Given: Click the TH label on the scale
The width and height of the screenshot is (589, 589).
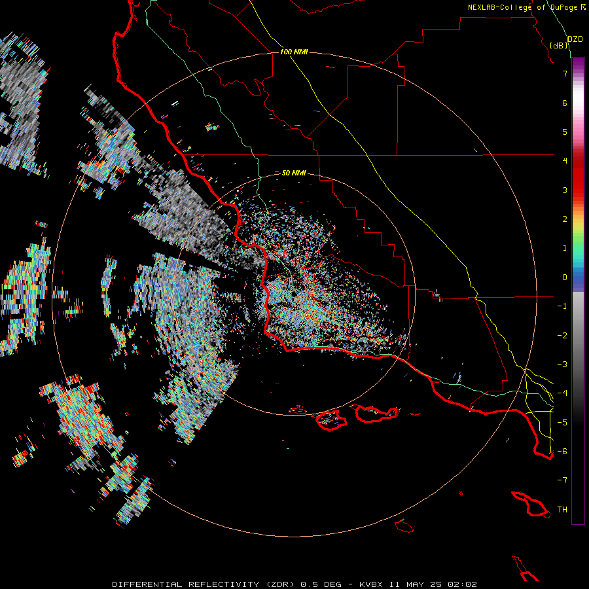Looking at the screenshot, I should [x=562, y=510].
